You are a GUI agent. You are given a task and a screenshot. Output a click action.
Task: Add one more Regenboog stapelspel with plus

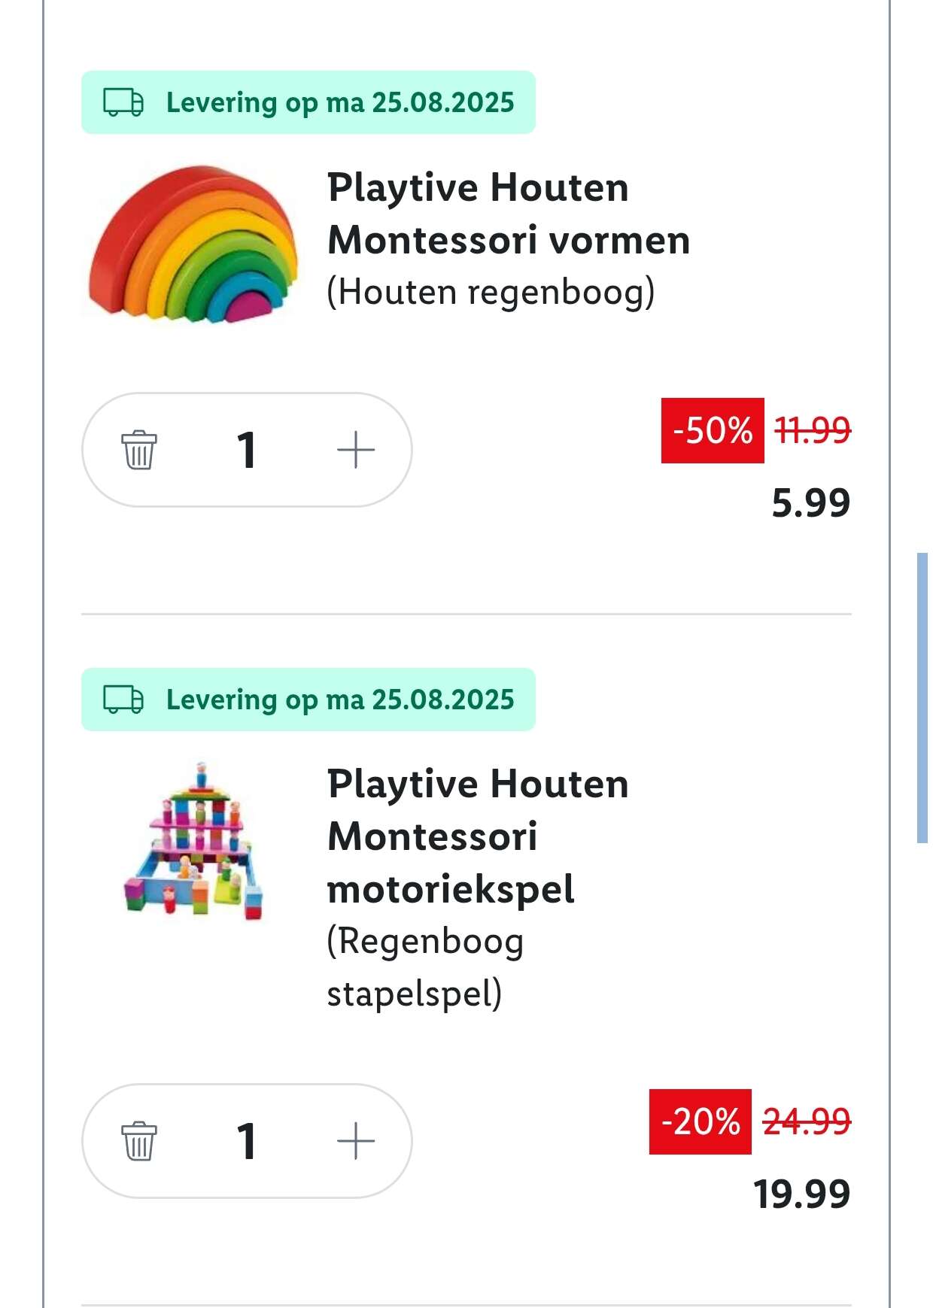pos(355,1141)
